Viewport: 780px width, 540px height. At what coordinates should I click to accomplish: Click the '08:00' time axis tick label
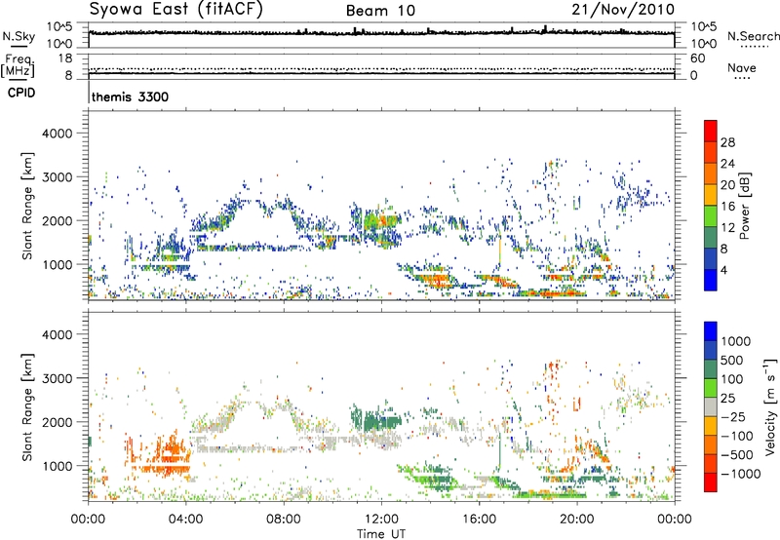pos(284,520)
